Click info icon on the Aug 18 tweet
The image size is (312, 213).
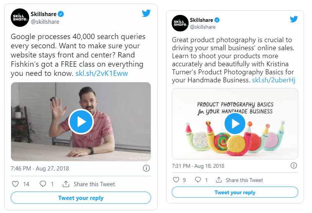[294, 165]
